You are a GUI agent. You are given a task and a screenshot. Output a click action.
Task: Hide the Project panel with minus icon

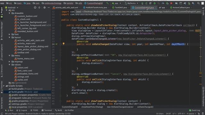[49, 8]
